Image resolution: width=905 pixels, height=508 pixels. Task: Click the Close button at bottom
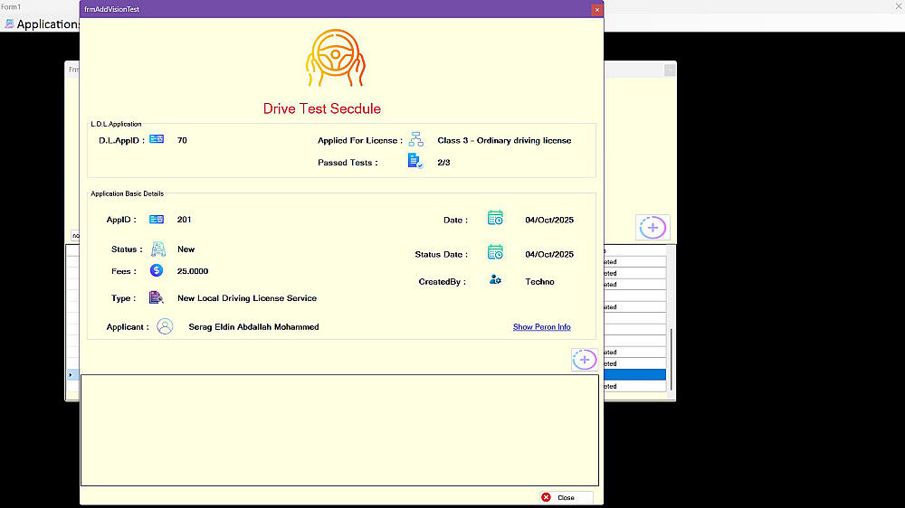(567, 497)
